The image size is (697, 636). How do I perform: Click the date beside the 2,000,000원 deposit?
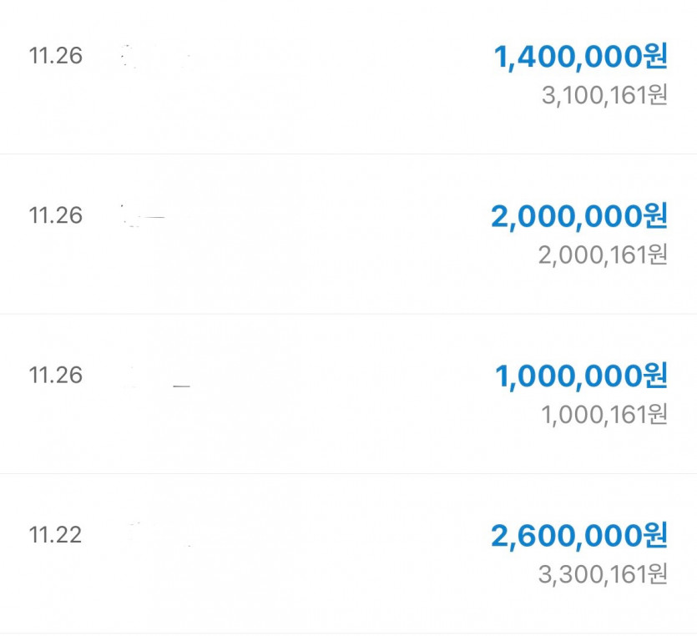tap(56, 215)
